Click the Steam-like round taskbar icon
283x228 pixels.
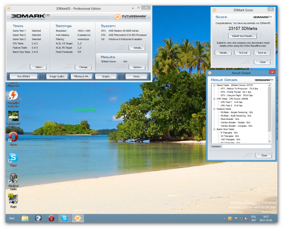(38, 218)
